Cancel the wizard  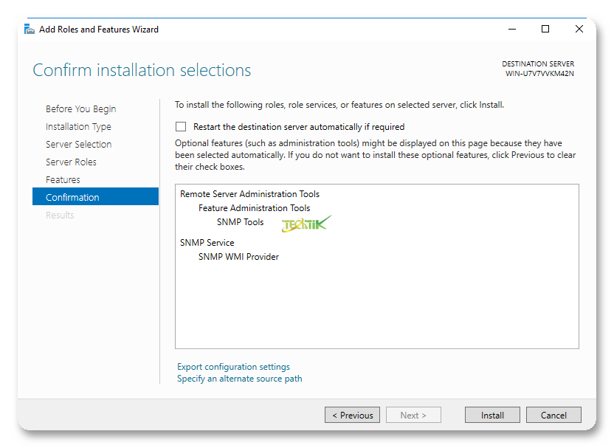[553, 415]
